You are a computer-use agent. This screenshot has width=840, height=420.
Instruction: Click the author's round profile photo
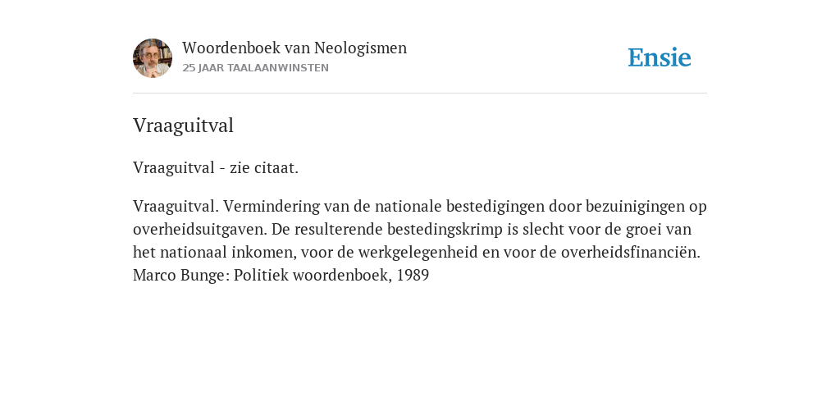[x=153, y=58]
